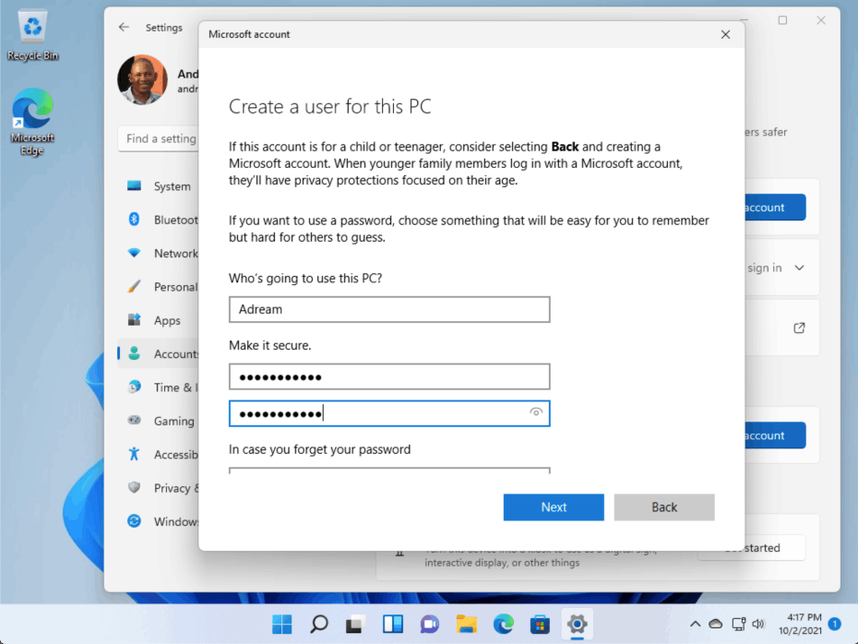
Task: Click the Find a setting search box
Action: (159, 139)
